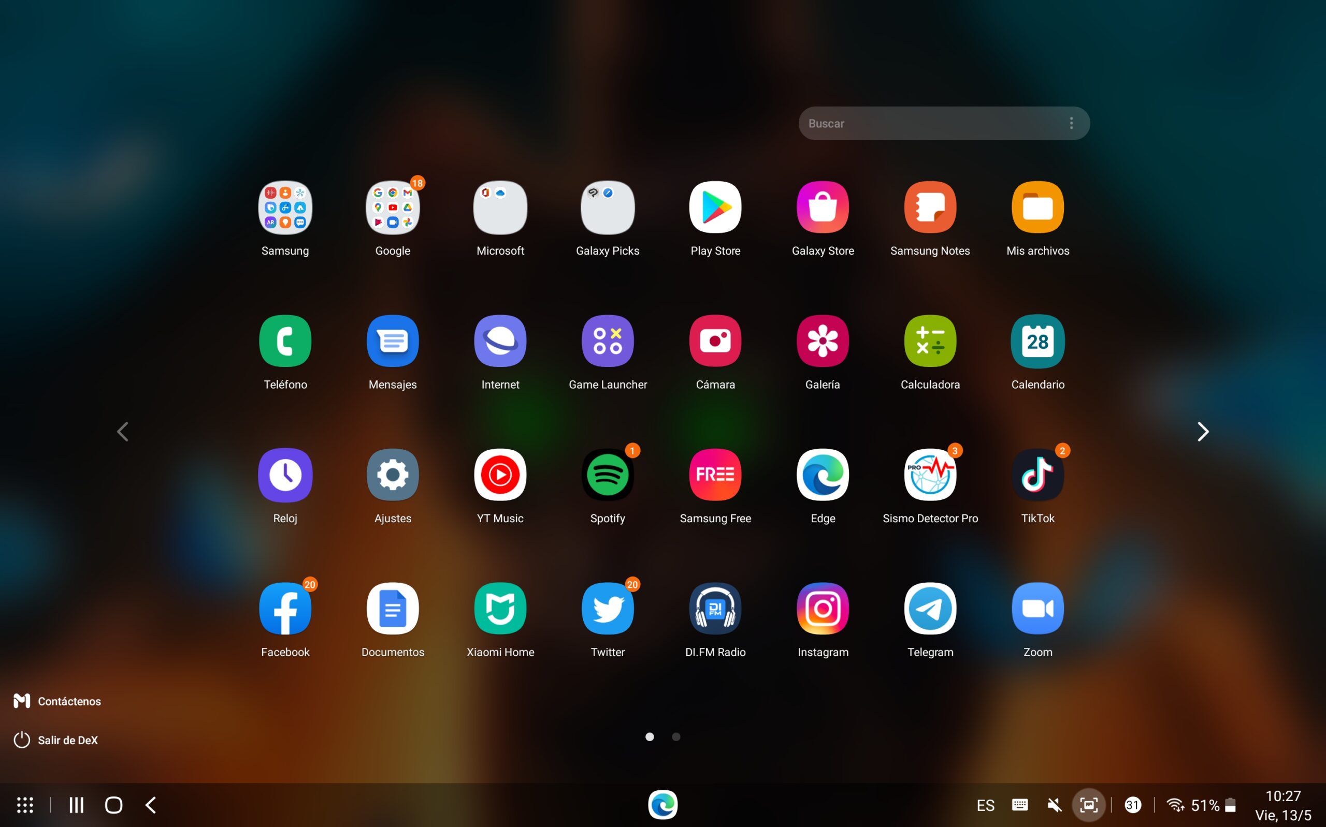Open the DI.FM Radio app
The image size is (1326, 827).
(715, 608)
